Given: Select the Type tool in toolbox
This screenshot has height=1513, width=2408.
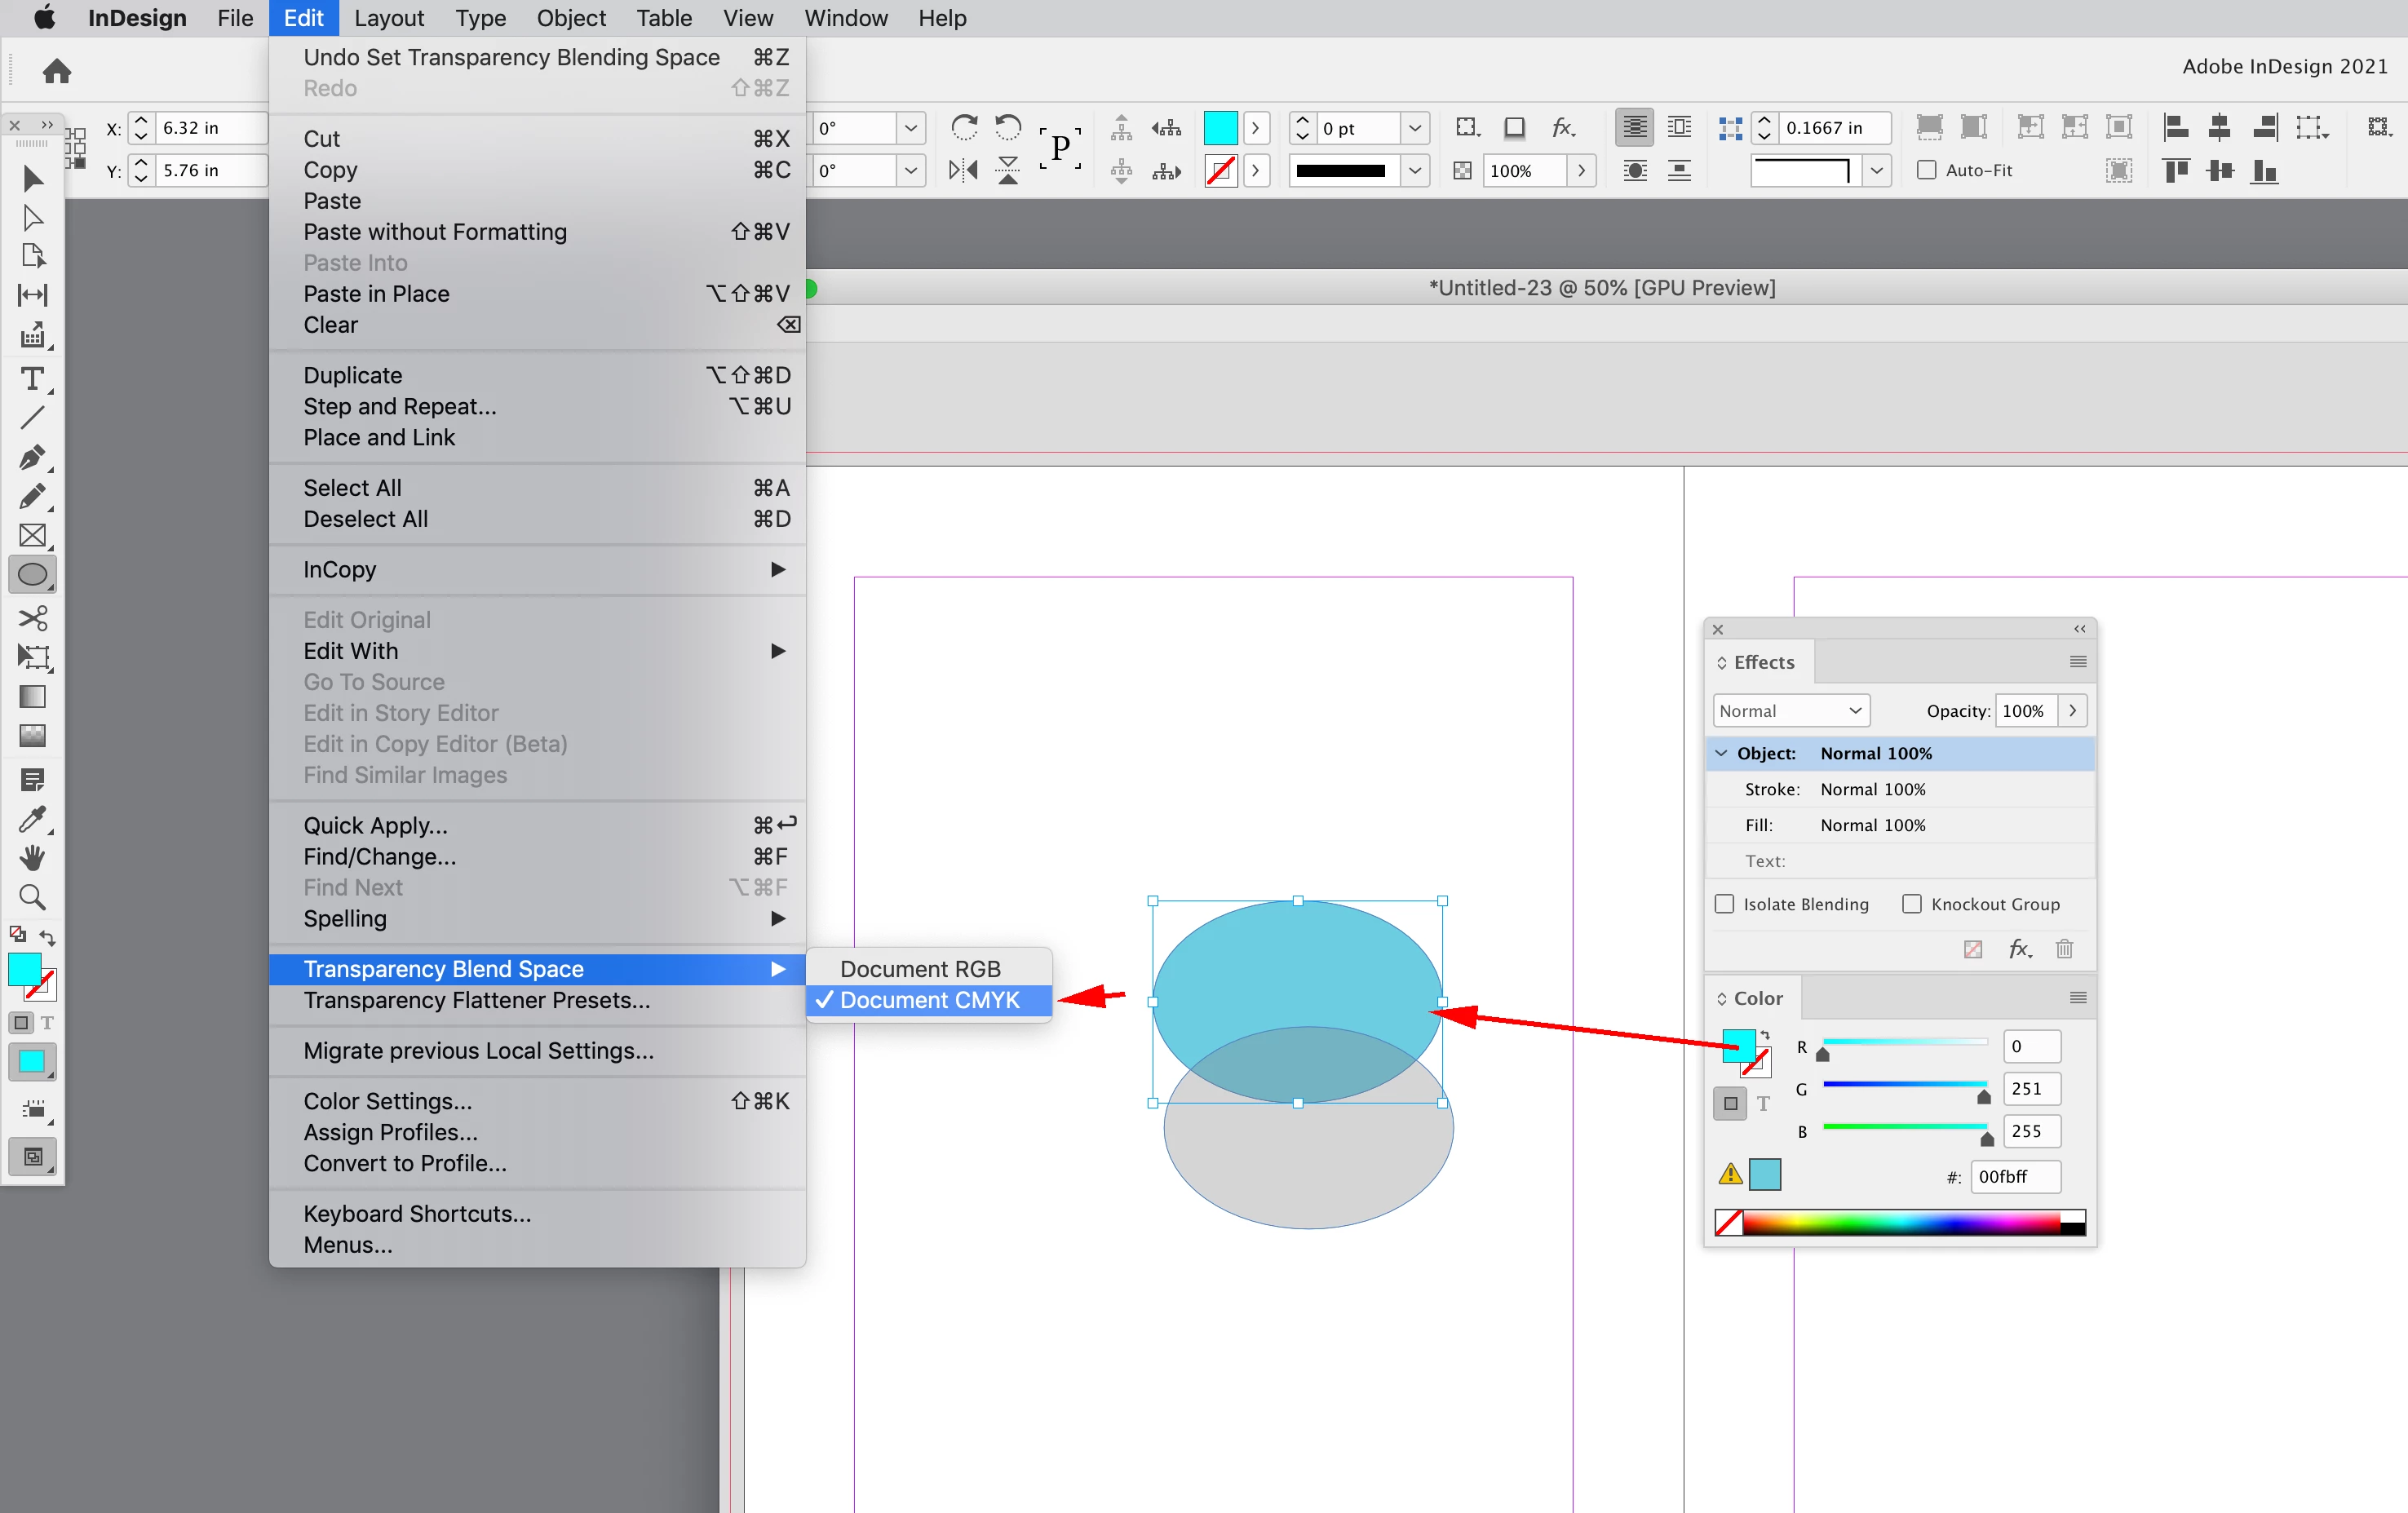Looking at the screenshot, I should point(32,379).
